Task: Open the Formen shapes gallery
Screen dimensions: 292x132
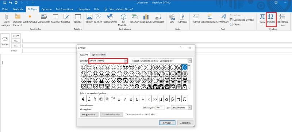Action: (x=98, y=20)
